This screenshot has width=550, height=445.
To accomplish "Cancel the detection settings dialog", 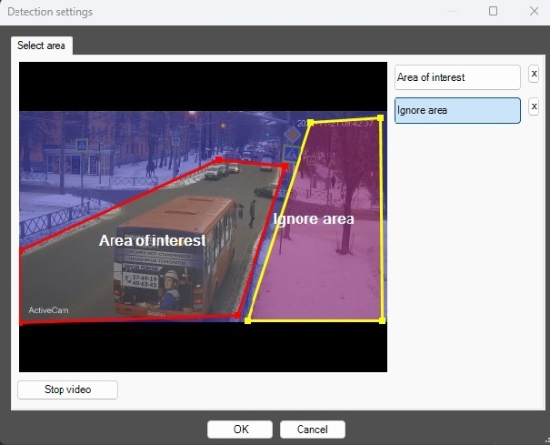I will pos(312,430).
